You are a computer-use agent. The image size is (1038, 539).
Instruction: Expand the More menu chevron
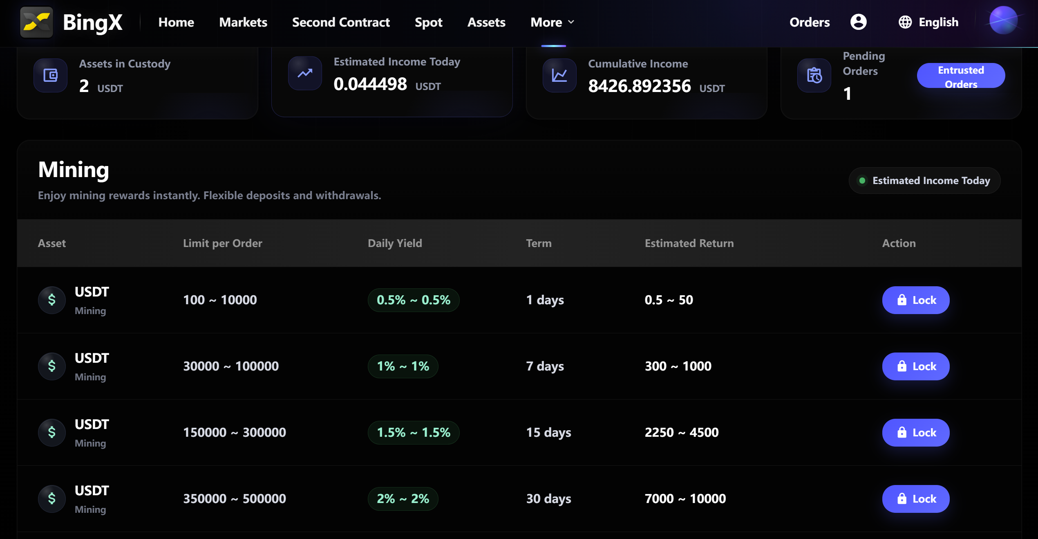click(571, 22)
